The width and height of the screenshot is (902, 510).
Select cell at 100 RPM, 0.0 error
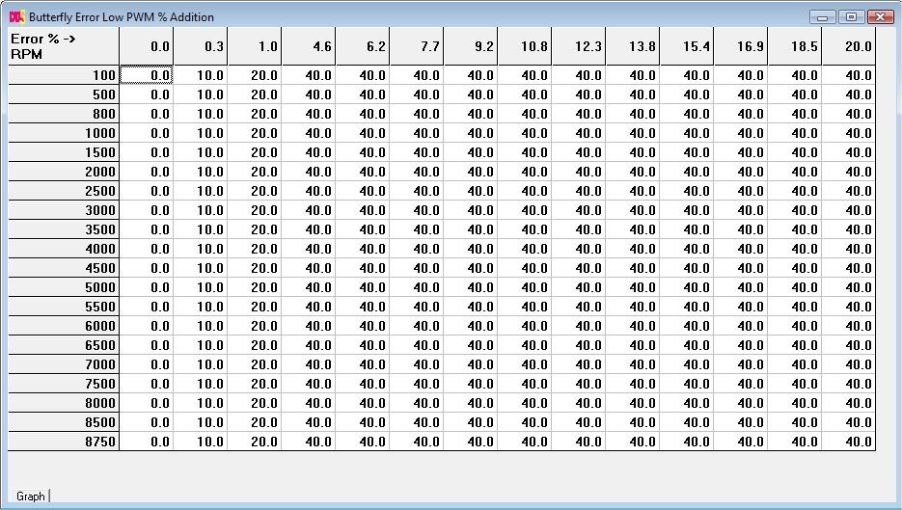coord(147,75)
